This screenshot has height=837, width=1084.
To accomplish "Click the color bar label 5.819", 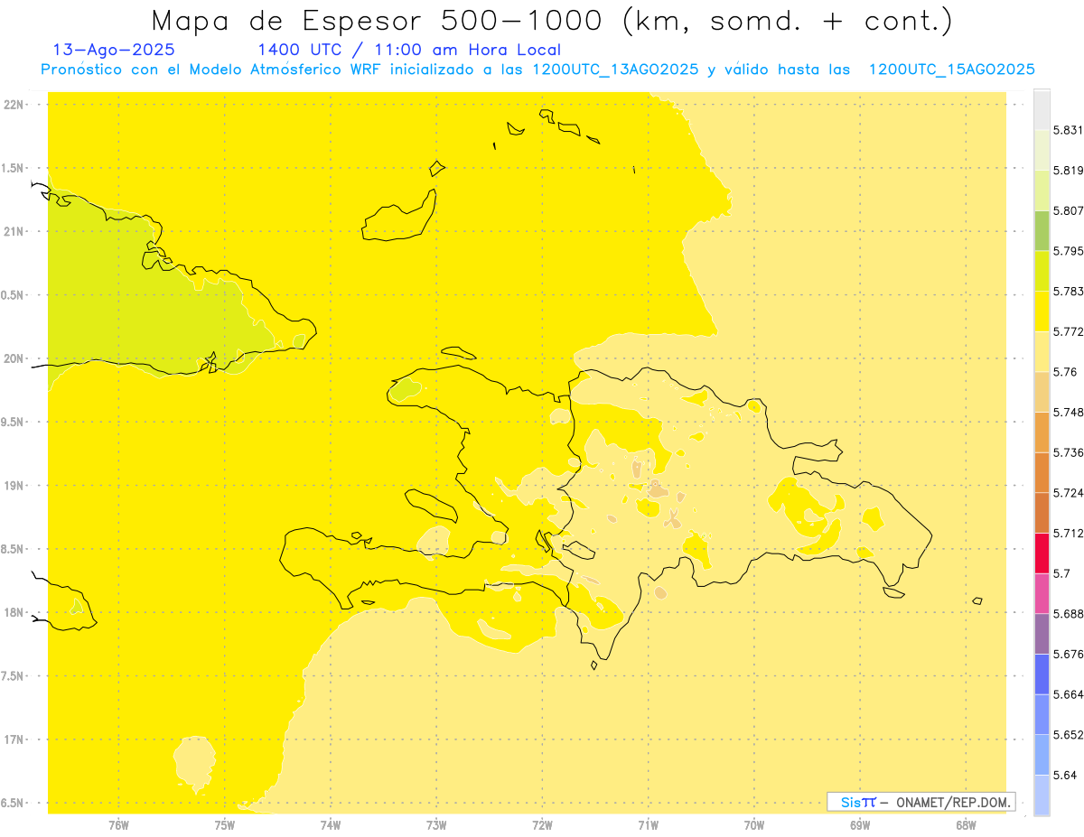I will (x=1068, y=170).
